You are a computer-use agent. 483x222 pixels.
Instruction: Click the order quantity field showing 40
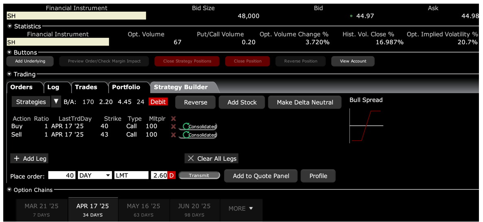point(62,176)
